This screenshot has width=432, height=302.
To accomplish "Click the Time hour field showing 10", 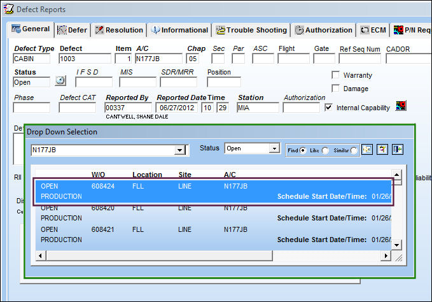I will coord(207,108).
